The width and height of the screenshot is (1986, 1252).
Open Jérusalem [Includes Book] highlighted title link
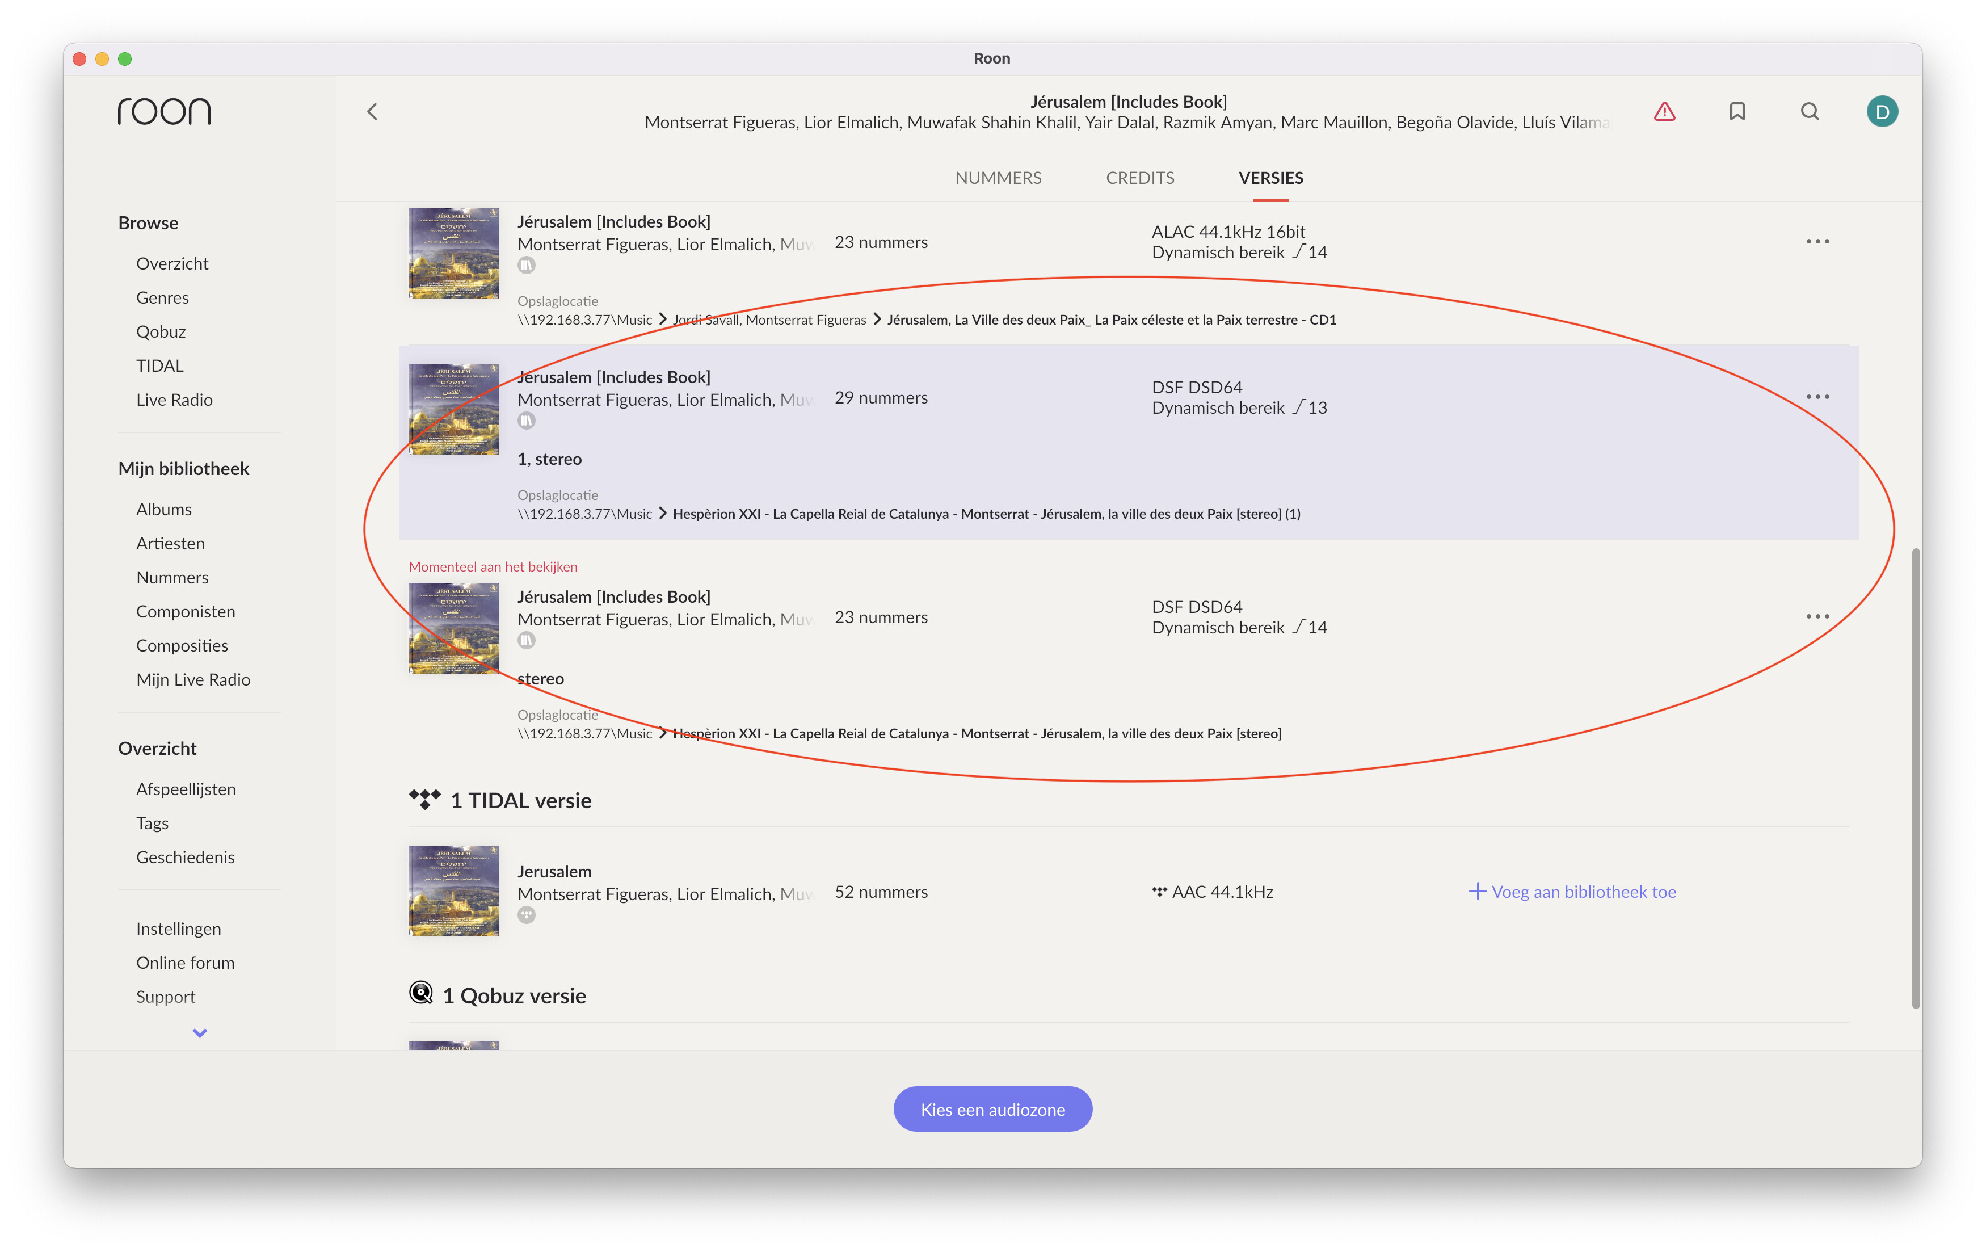point(613,377)
